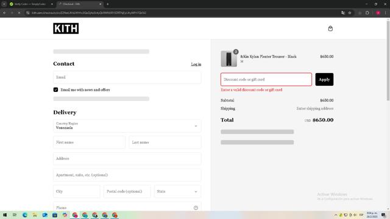
Task: Open the Windows Start menu
Action: coord(5,215)
